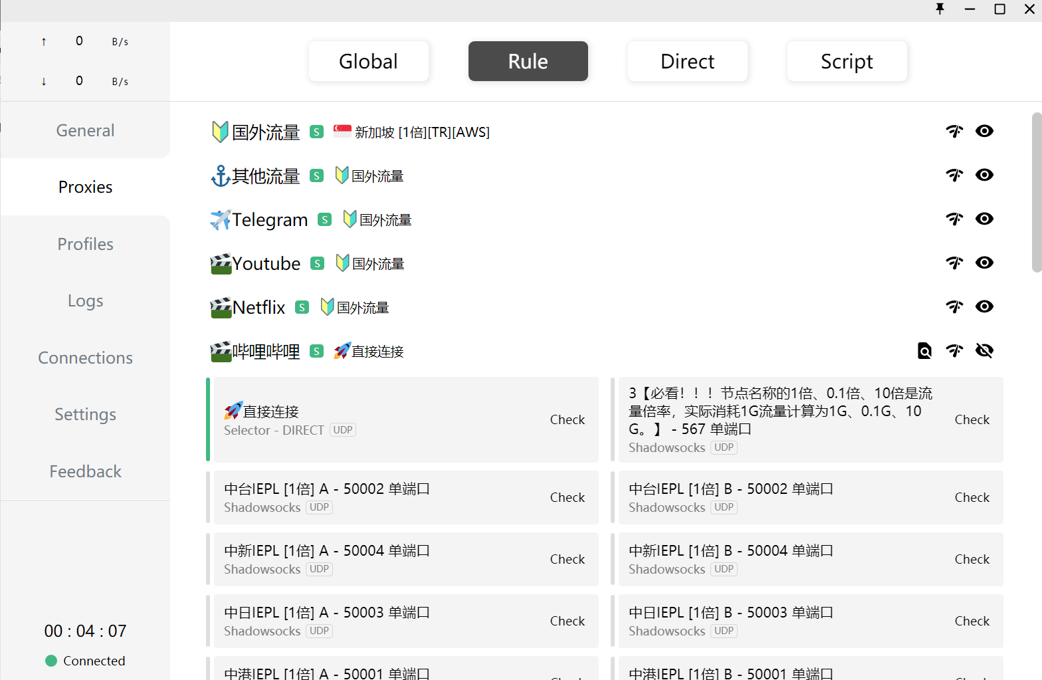1042x680 pixels.
Task: Pin the window on top
Action: click(x=940, y=9)
